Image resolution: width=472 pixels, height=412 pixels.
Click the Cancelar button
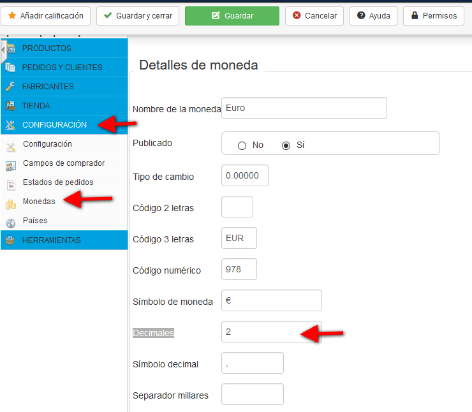tap(314, 16)
